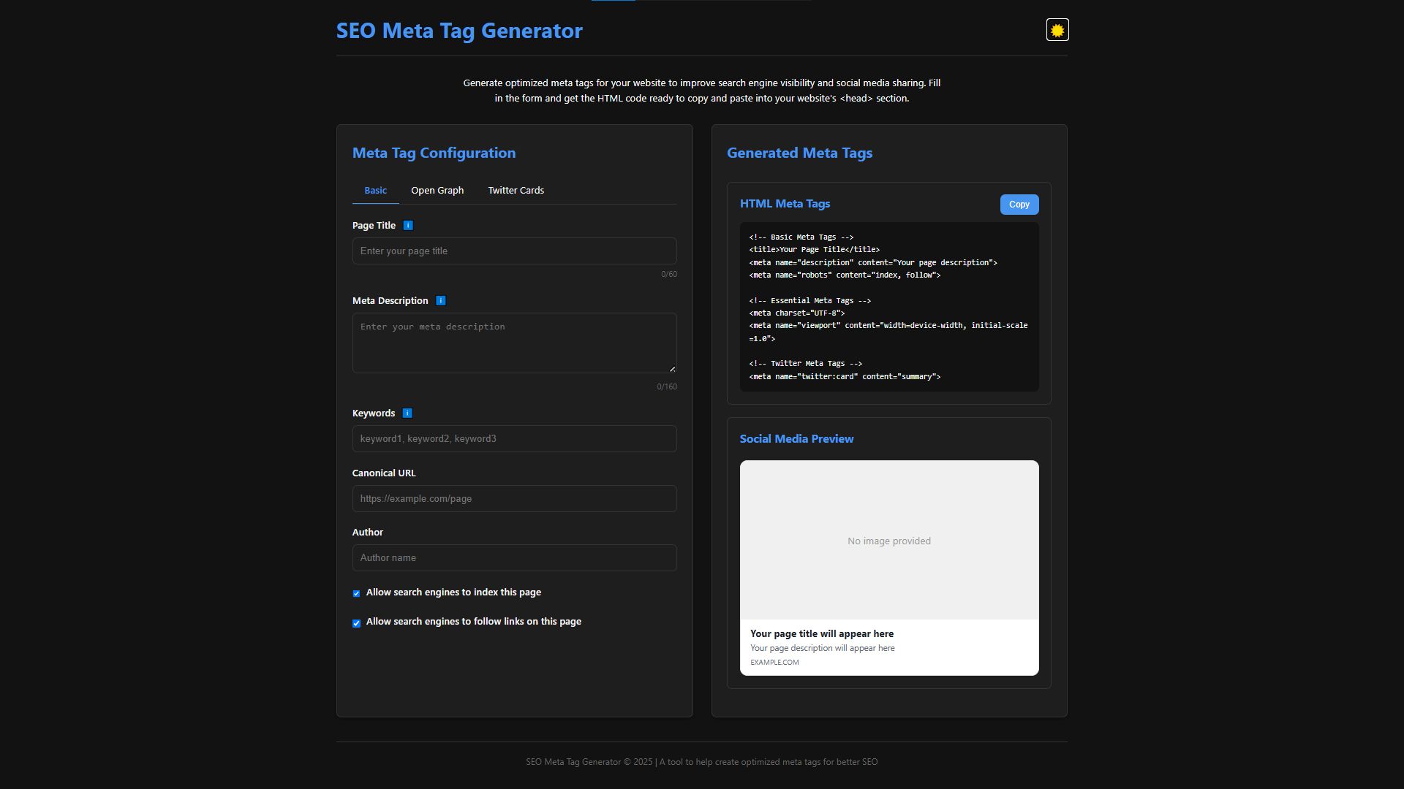
Task: Click the preview card title text
Action: pos(821,634)
